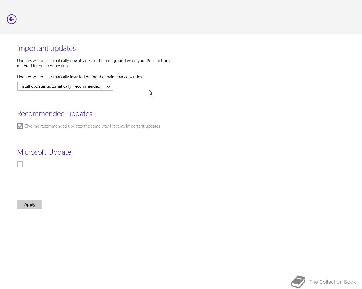
Task: Select the 'Microsoft Update' heading
Action: click(44, 152)
